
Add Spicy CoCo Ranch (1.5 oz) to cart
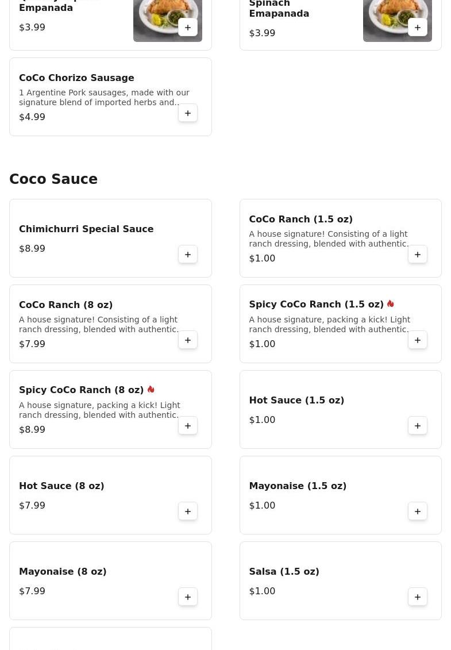(x=418, y=340)
